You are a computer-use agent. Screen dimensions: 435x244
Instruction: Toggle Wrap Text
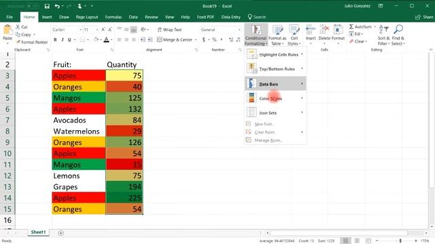[169, 30]
